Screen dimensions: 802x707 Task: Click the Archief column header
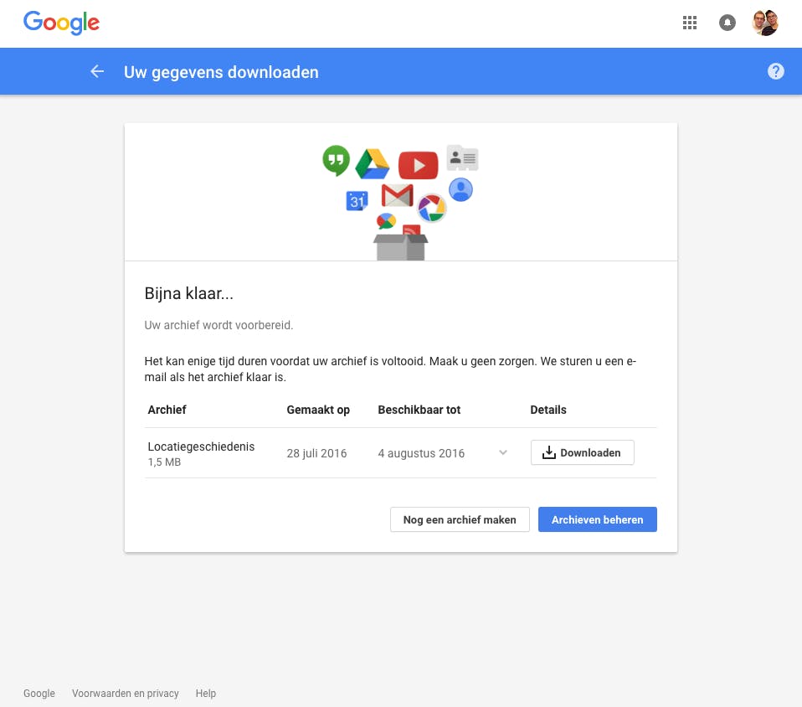167,410
